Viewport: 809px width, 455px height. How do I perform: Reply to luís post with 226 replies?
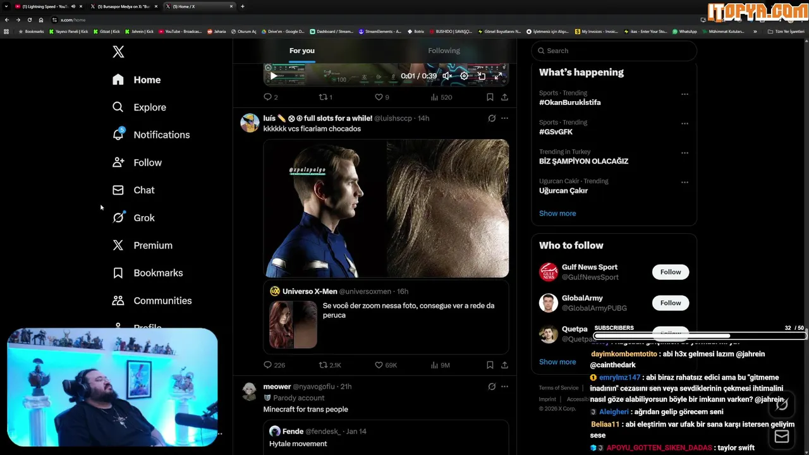[x=274, y=365]
